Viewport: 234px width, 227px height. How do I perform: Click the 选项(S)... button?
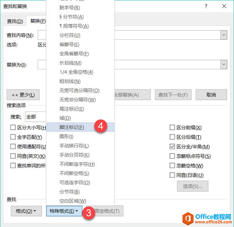click(192, 186)
